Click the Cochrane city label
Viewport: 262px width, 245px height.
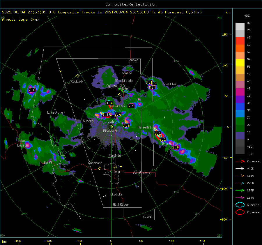tap(95, 163)
